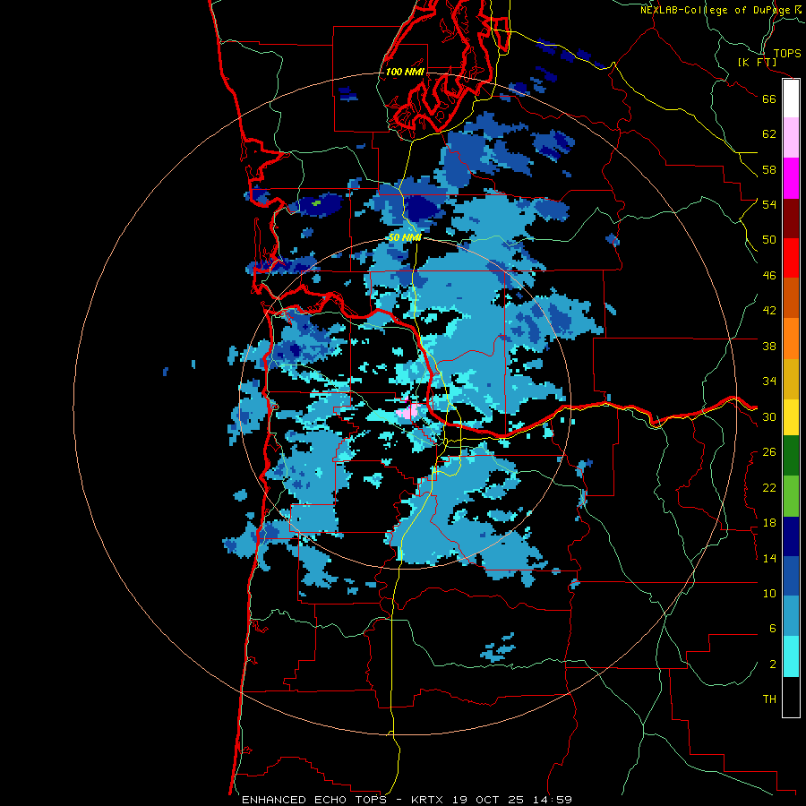Click the 30 legend value

769,416
